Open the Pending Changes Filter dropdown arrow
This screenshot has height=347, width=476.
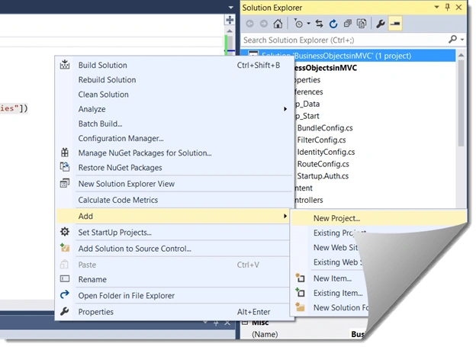[x=308, y=24]
